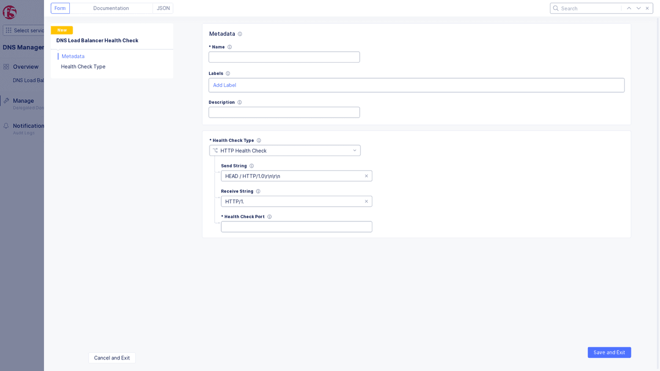The width and height of the screenshot is (660, 371).
Task: Click the up arrow in the search bar
Action: tap(629, 8)
